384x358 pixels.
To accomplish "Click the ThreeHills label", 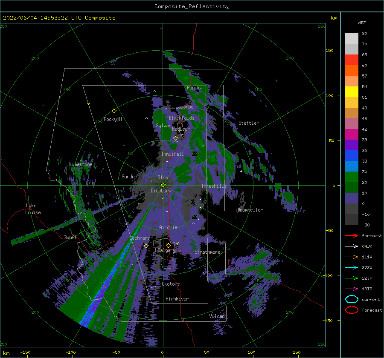I will tap(214, 186).
